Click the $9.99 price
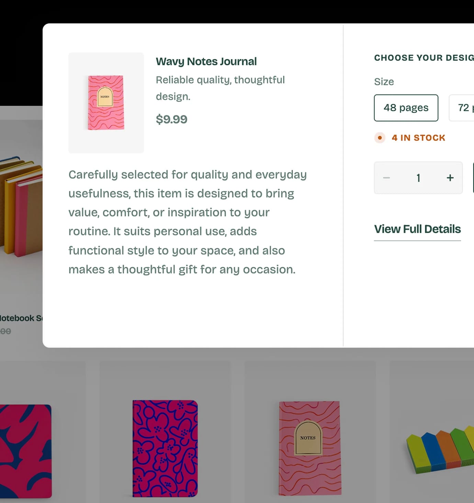474x503 pixels. coord(171,119)
